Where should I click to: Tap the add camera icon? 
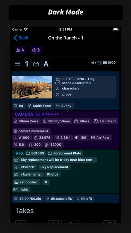pos(36,50)
